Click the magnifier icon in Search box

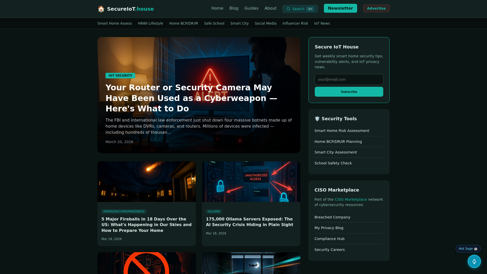coord(288,9)
